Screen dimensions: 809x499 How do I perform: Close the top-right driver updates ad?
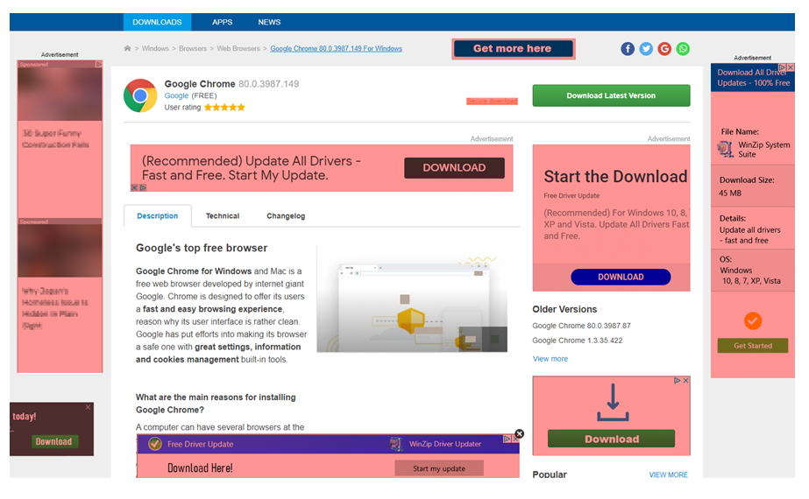click(791, 67)
